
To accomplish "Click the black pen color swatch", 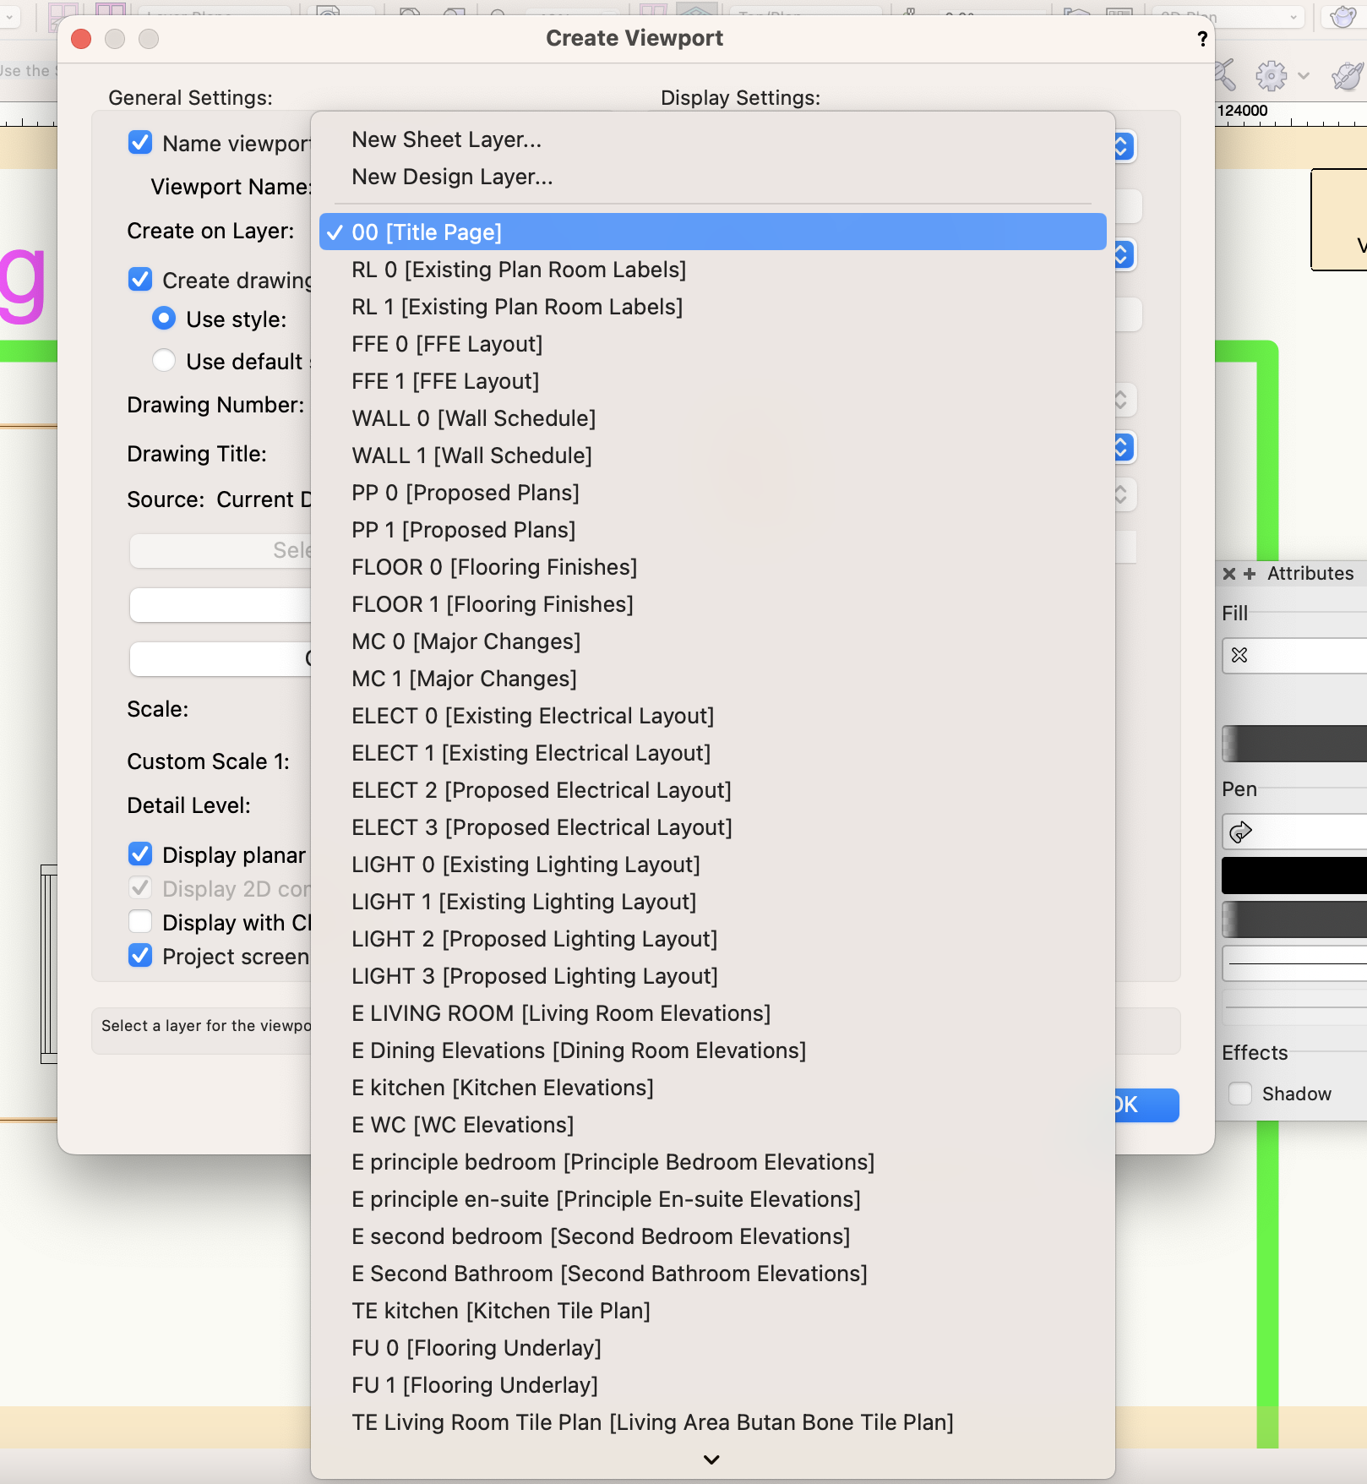I will pos(1293,876).
